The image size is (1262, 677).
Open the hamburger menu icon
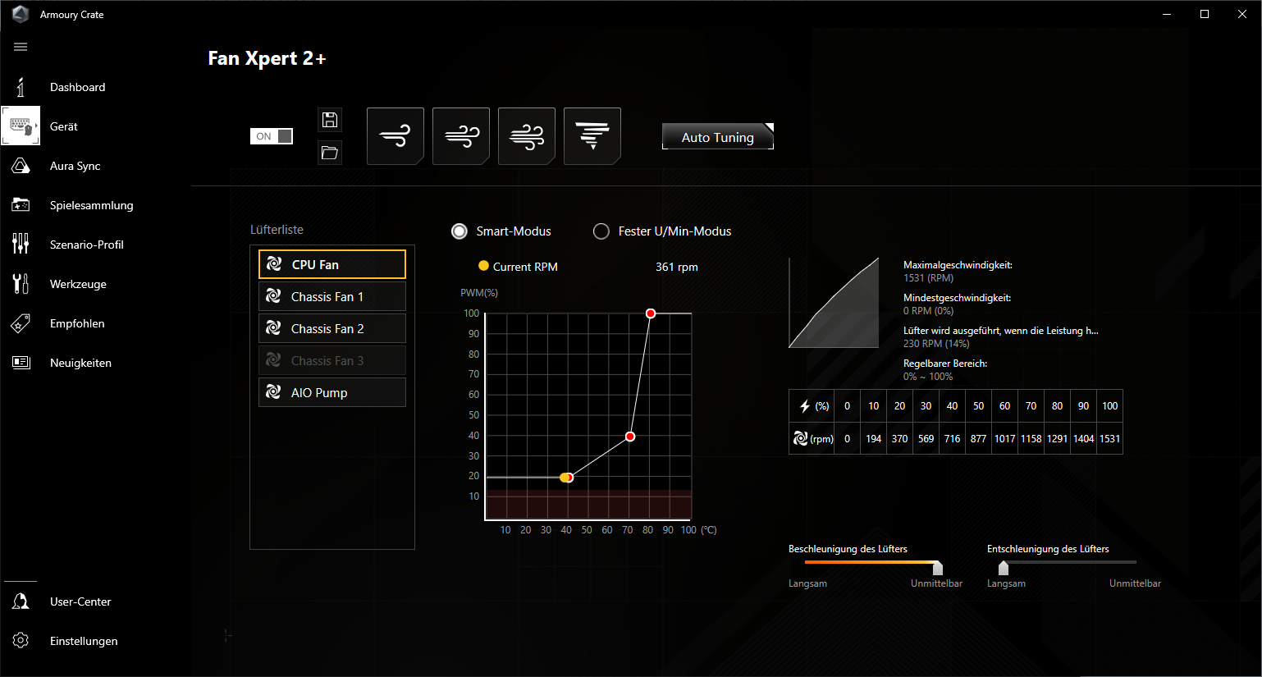(21, 47)
